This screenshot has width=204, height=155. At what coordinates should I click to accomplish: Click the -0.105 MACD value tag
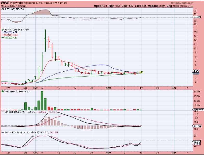click(x=197, y=126)
